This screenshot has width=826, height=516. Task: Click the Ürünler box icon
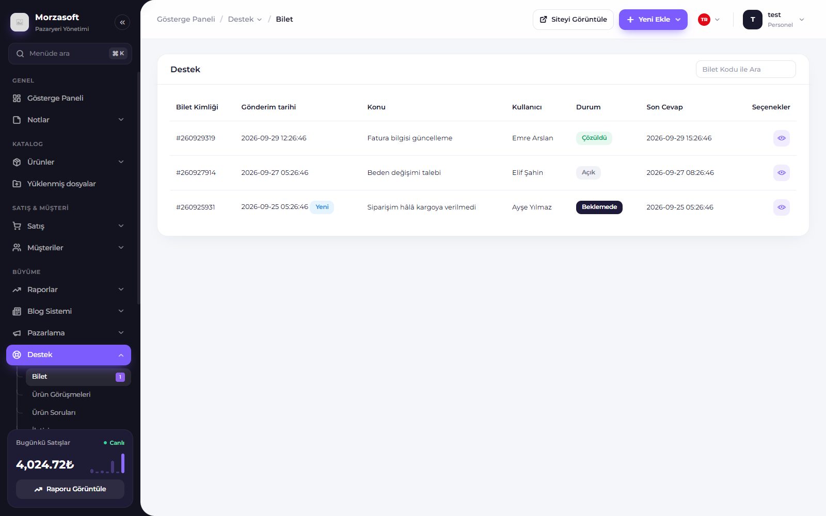coord(17,162)
